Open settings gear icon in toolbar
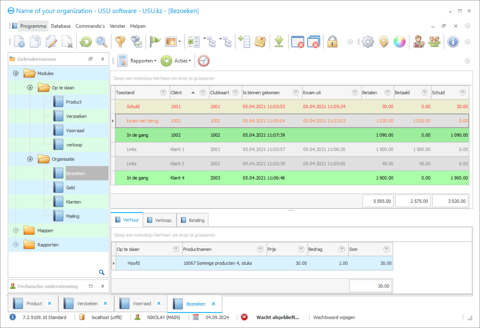The width and height of the screenshot is (480, 328). [x=368, y=42]
